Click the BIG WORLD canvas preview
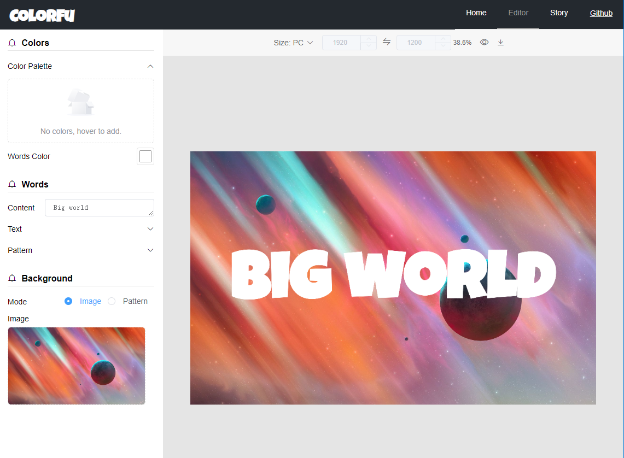 [393, 278]
